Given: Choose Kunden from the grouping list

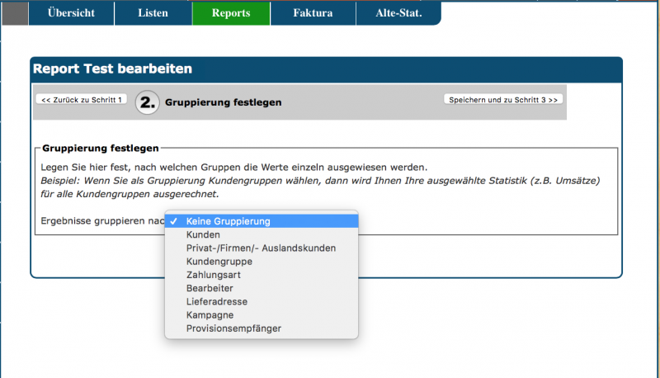Looking at the screenshot, I should pos(204,234).
